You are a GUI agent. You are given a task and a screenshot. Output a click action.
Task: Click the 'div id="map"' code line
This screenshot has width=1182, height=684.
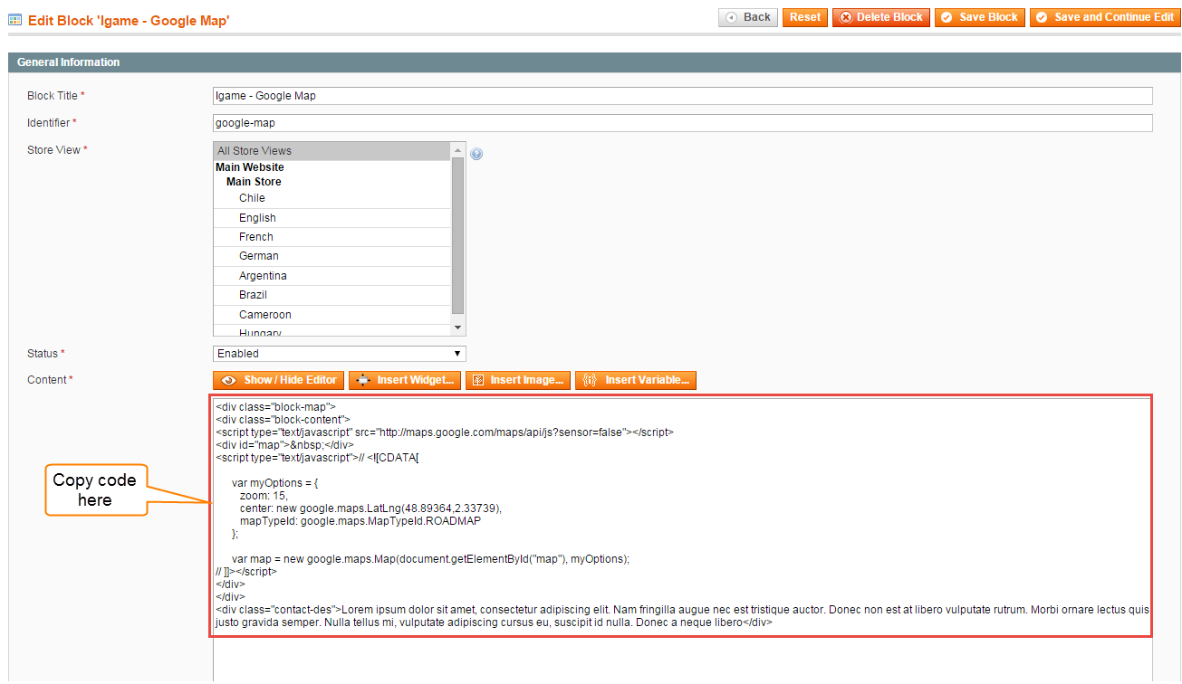284,445
